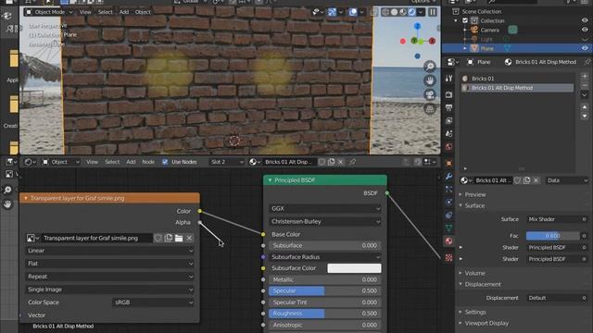Open the viewport Object menu
593x333 pixels.
(143, 12)
